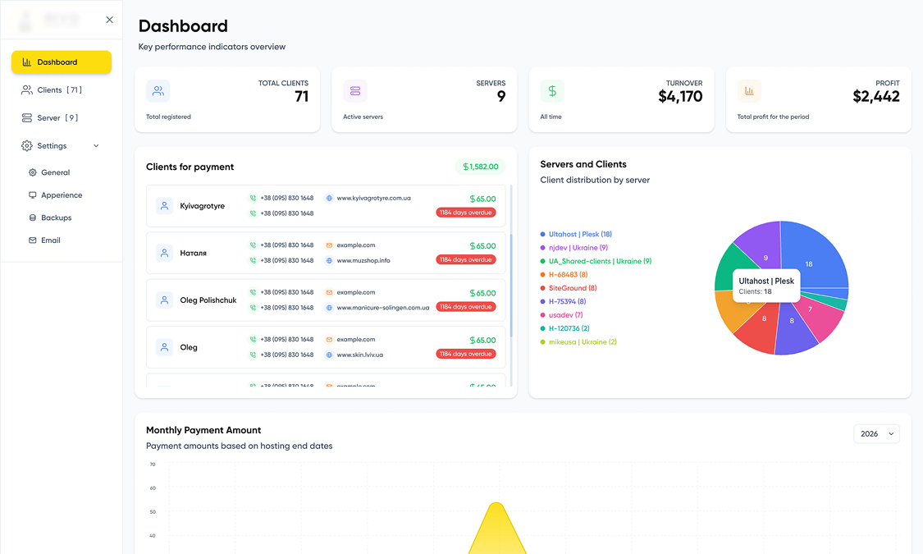The width and height of the screenshot is (923, 554).
Task: Open the Settings gear icon
Action: coord(25,145)
